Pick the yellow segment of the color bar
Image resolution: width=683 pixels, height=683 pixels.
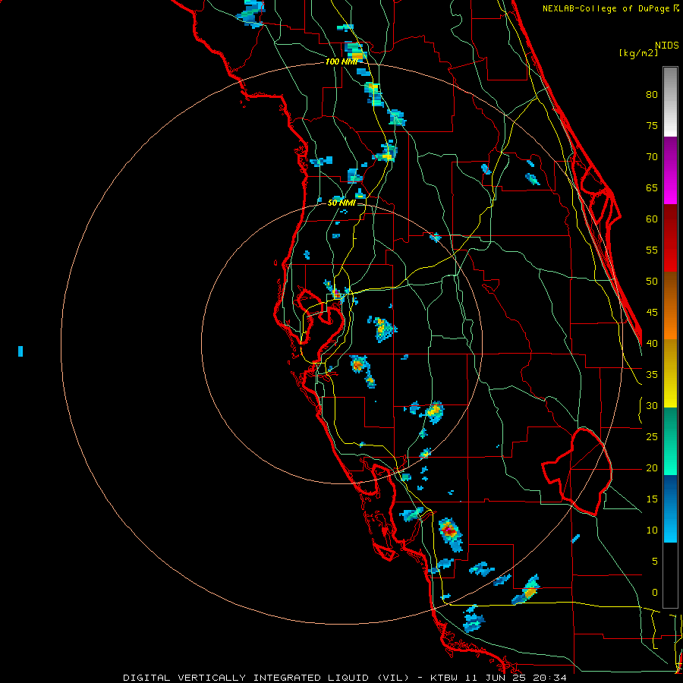point(670,373)
